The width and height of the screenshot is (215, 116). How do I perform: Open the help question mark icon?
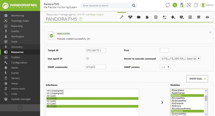tap(81, 19)
